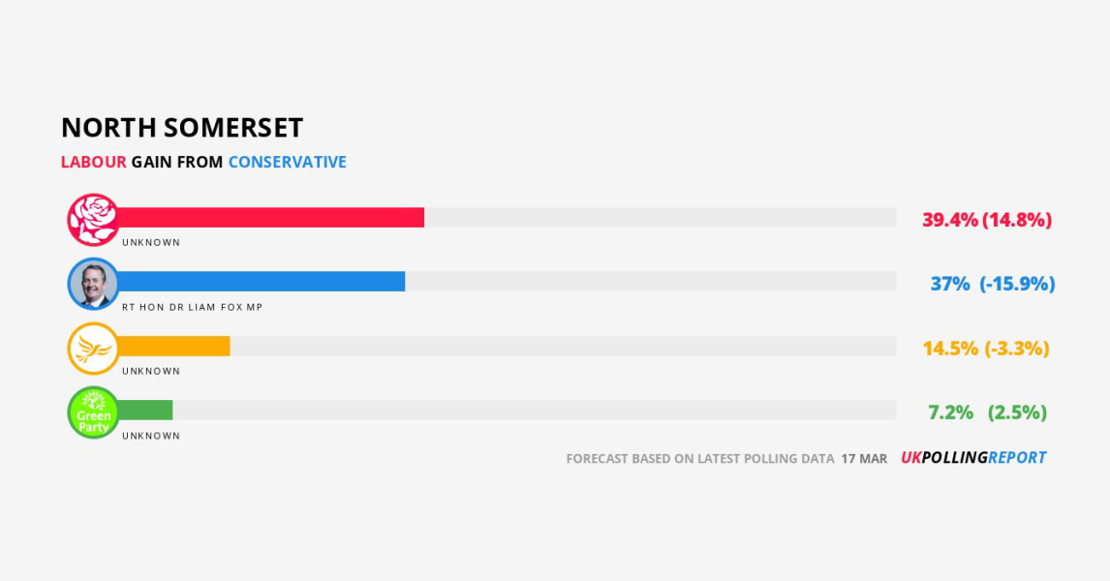Click the forecast based on latest polling text
Viewport: 1110px width, 581px height.
point(700,459)
